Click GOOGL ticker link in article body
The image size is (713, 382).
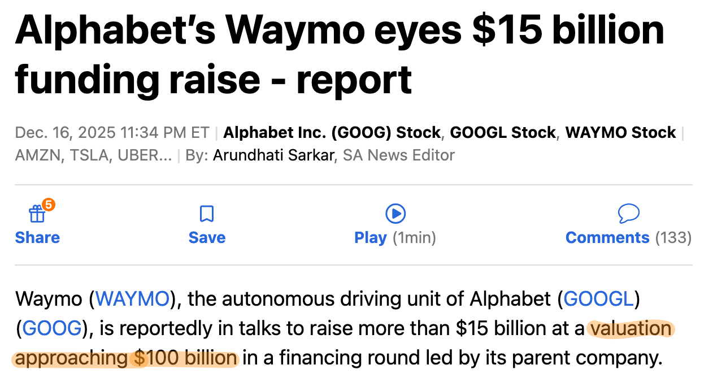point(598,299)
